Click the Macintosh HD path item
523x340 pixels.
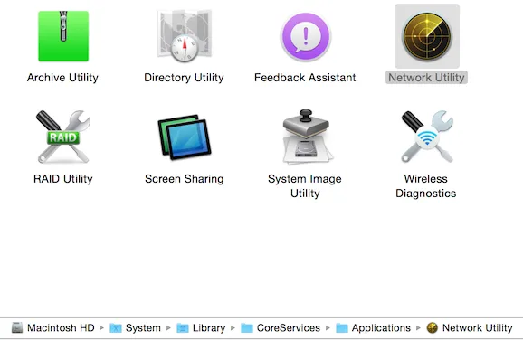[x=53, y=328]
